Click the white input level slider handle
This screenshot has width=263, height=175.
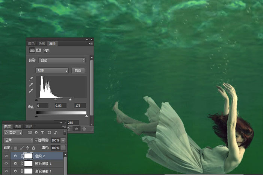[70, 100]
